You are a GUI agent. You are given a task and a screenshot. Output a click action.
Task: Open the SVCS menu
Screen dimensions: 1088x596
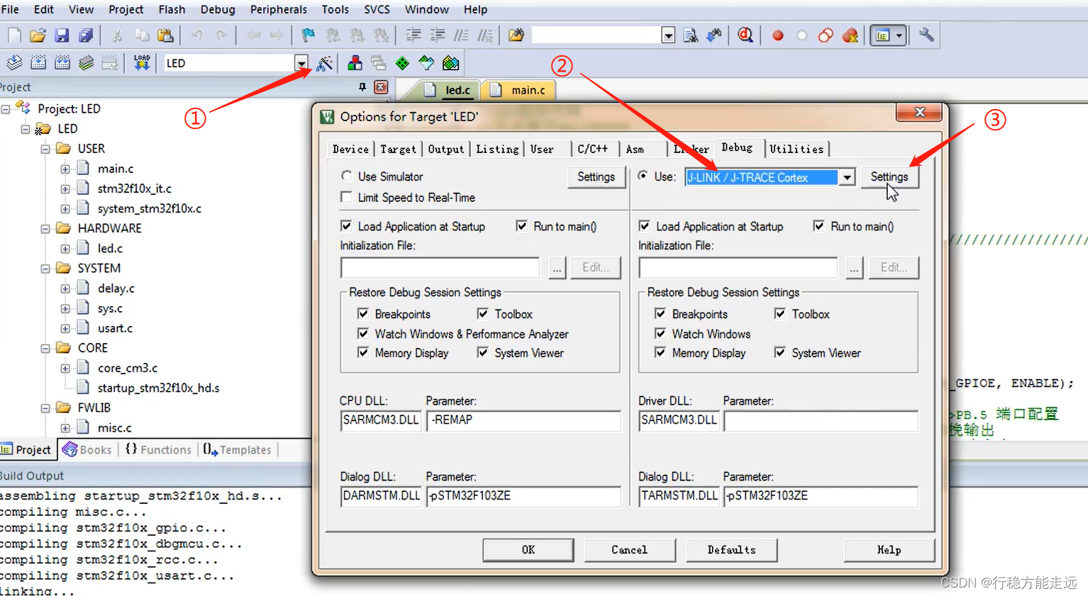(377, 10)
